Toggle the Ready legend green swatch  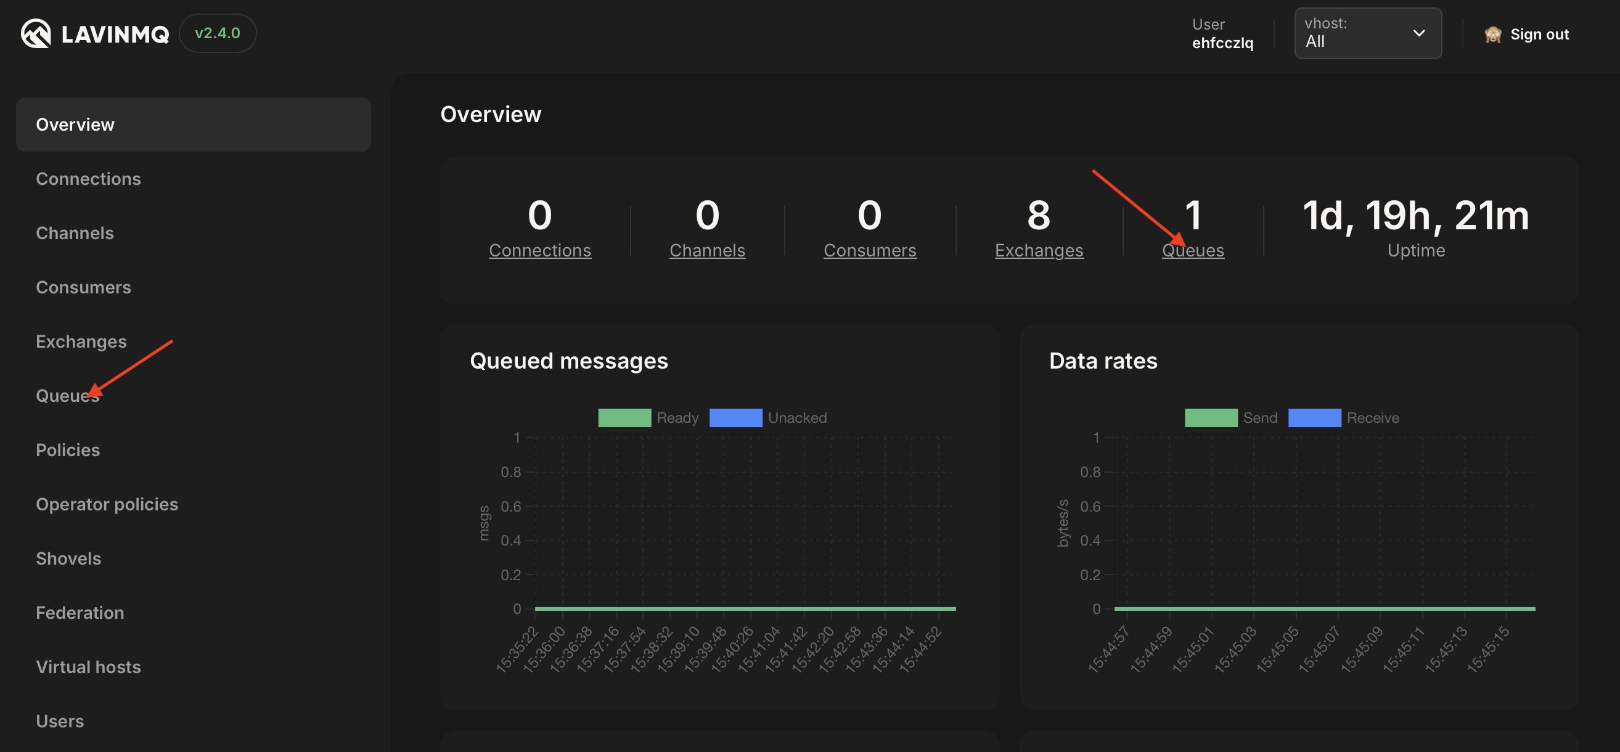(624, 418)
